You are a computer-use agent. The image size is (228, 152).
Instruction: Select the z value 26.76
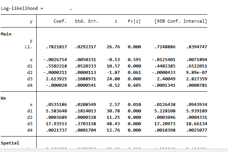pyautogui.click(x=113, y=47)
